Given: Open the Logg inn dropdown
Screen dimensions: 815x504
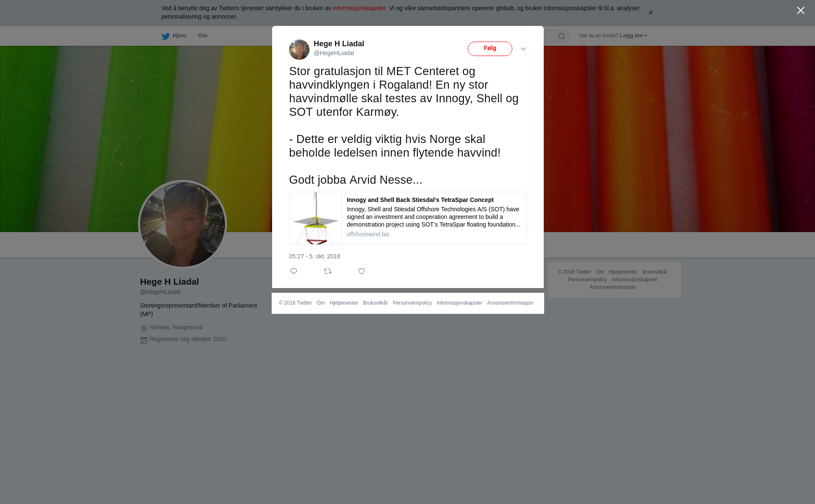Looking at the screenshot, I should click(633, 36).
